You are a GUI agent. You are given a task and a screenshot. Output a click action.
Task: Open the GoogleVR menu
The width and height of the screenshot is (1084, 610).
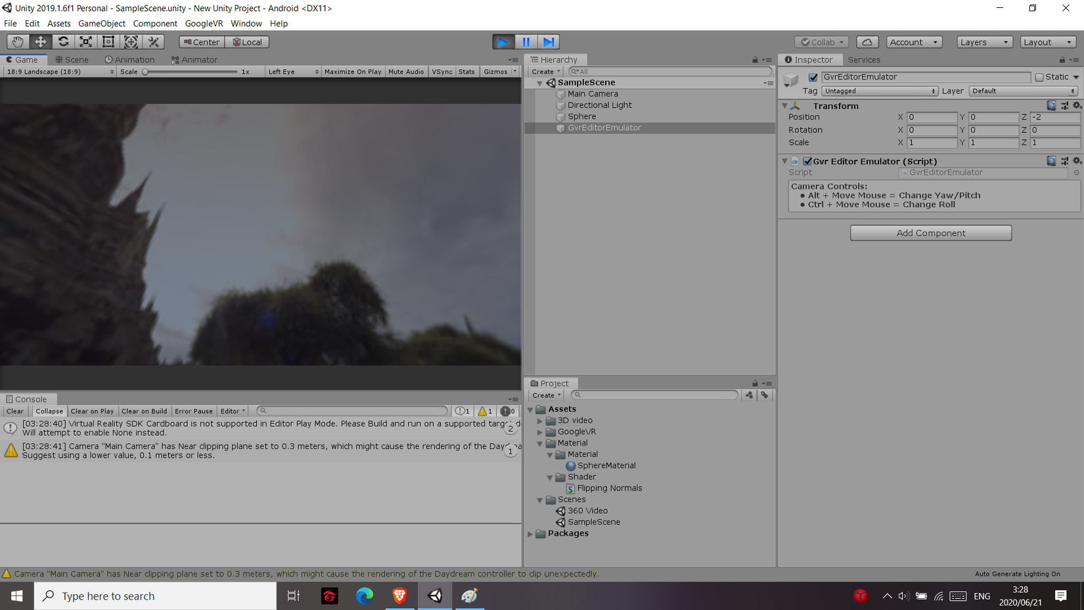(204, 24)
